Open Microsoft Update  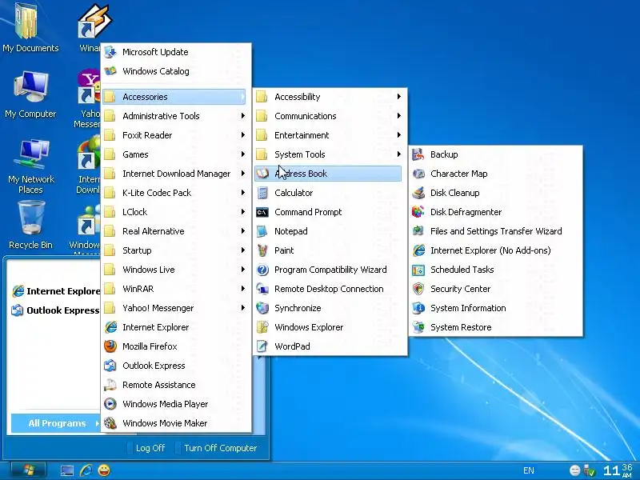click(x=174, y=52)
